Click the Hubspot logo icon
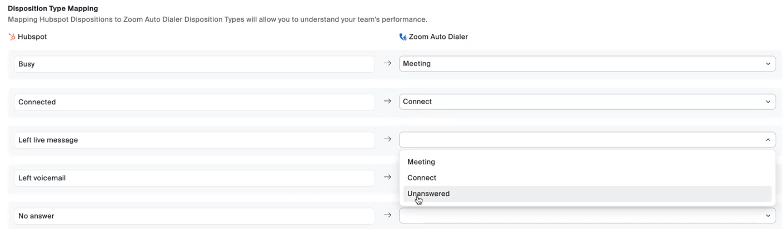Screen dimensions: 783x229 12,37
